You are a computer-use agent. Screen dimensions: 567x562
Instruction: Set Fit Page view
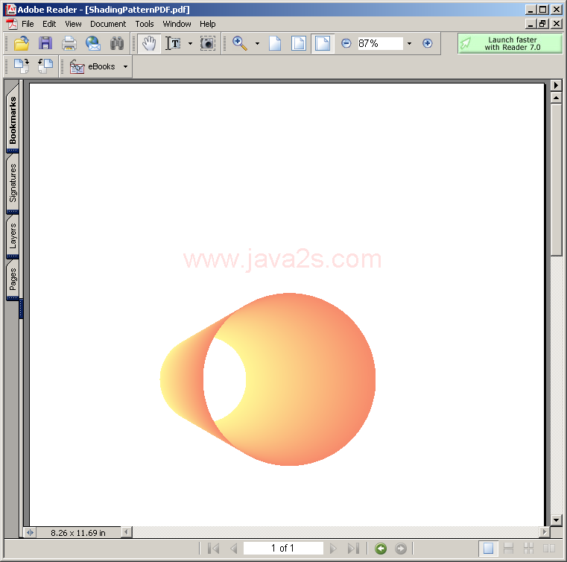coord(299,43)
